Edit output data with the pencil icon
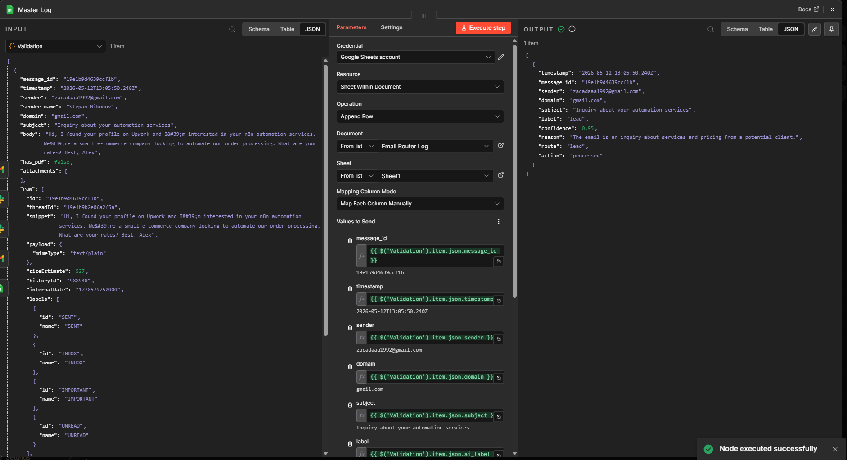847x460 pixels. point(815,29)
